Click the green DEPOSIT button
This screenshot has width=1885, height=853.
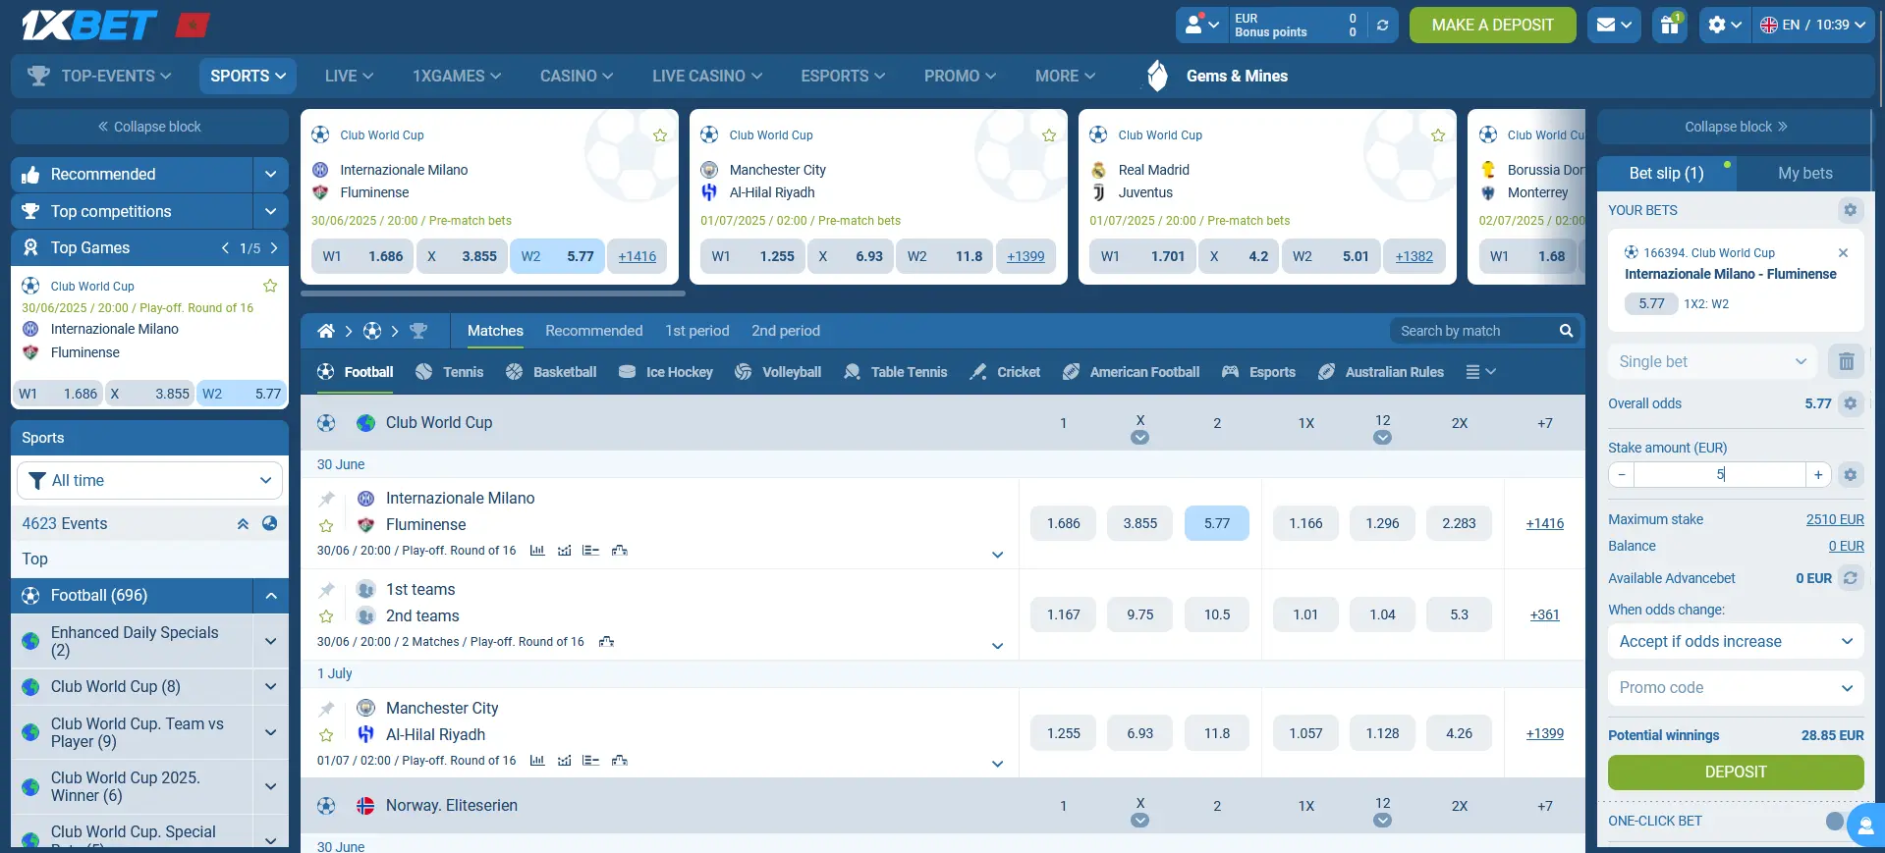[1736, 772]
